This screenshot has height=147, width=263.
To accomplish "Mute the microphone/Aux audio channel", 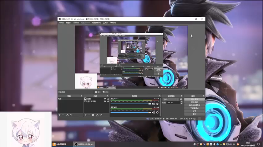I will pos(153,104).
